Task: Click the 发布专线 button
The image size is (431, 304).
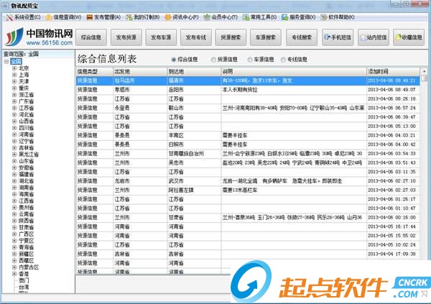Action: 196,37
